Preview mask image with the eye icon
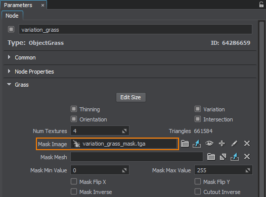 (209, 144)
